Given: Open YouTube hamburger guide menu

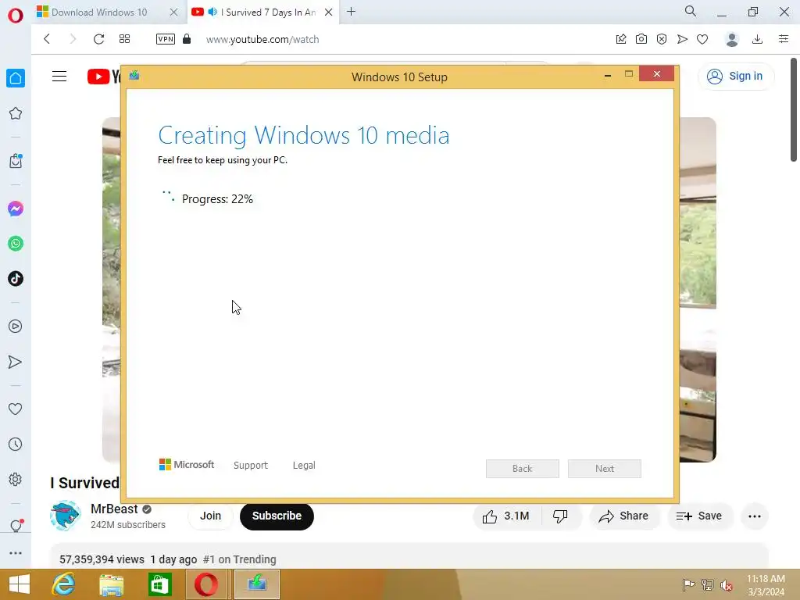Looking at the screenshot, I should 59,77.
